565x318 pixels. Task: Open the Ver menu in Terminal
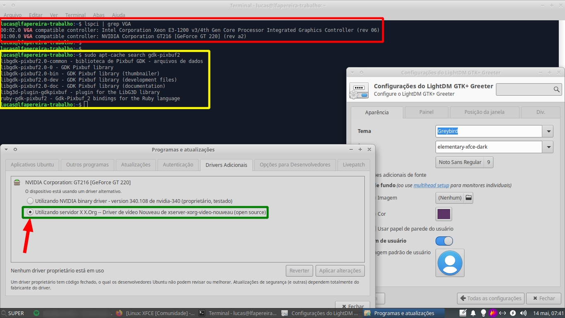54,15
